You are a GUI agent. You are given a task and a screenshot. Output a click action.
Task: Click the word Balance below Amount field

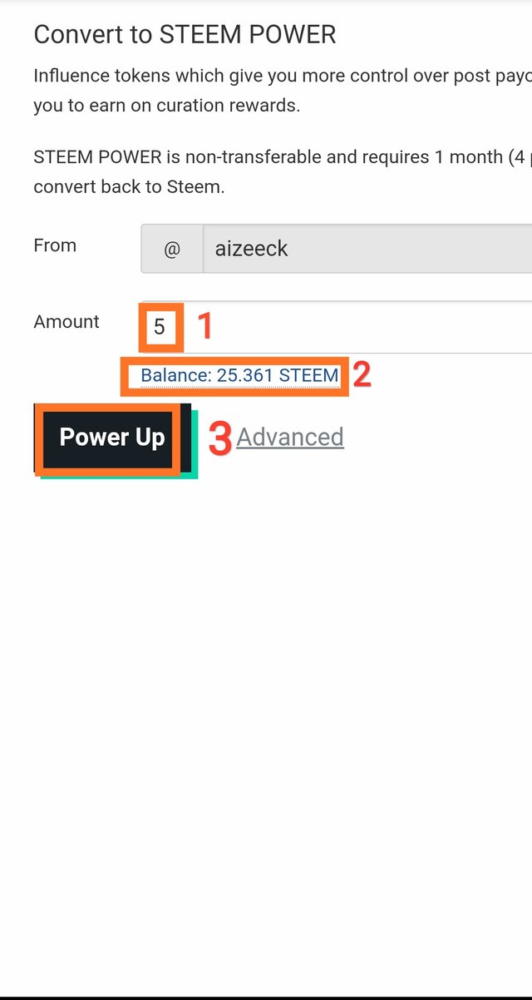point(175,375)
